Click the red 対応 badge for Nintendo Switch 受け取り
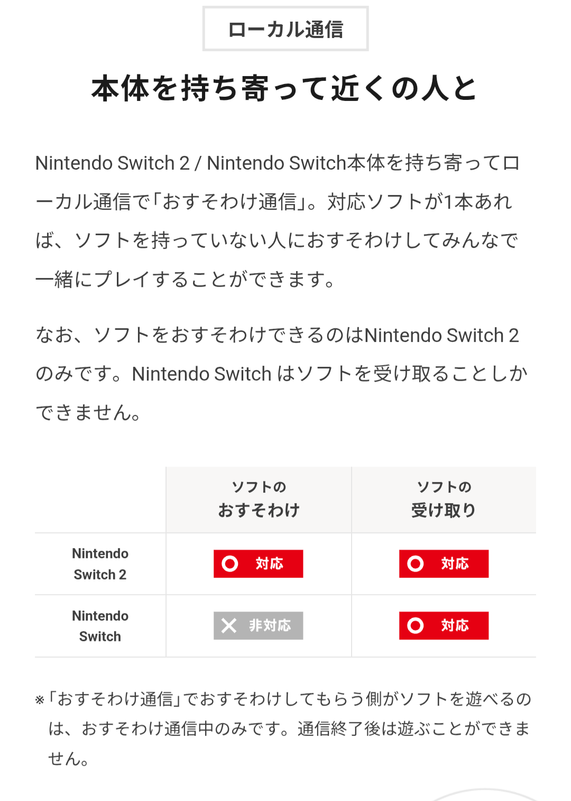This screenshot has height=801, width=571. pos(444,625)
